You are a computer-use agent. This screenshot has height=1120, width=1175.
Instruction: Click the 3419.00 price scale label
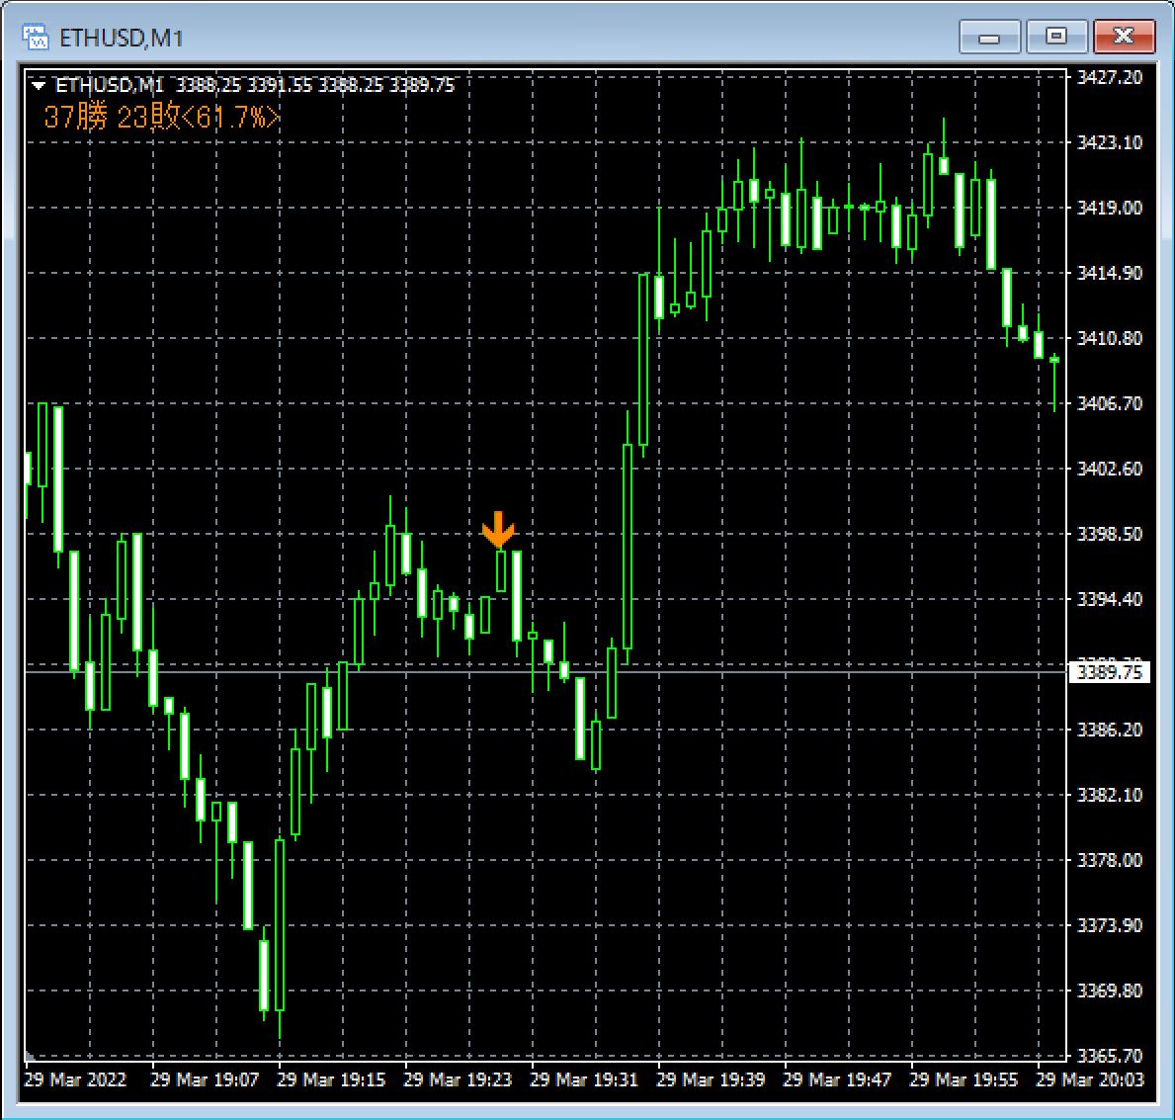[1110, 208]
